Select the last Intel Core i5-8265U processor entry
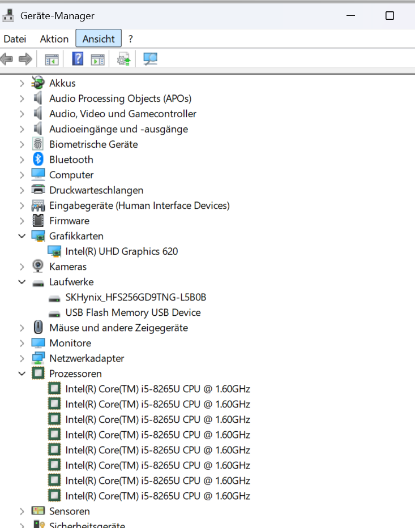Viewport: 415px width, 528px height. [157, 496]
